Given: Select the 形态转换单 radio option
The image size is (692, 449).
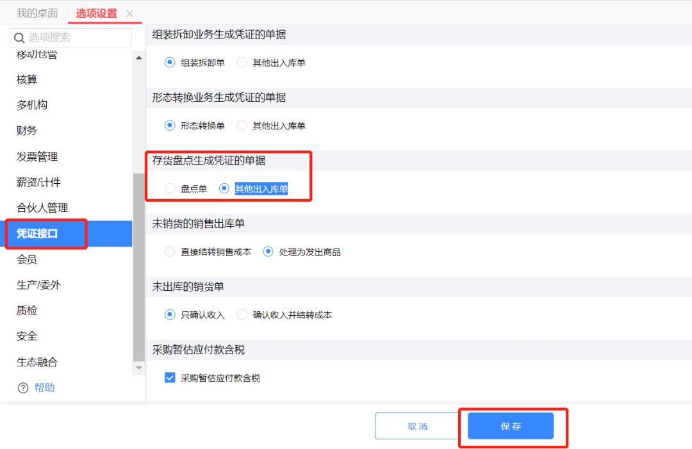Looking at the screenshot, I should click(x=170, y=126).
